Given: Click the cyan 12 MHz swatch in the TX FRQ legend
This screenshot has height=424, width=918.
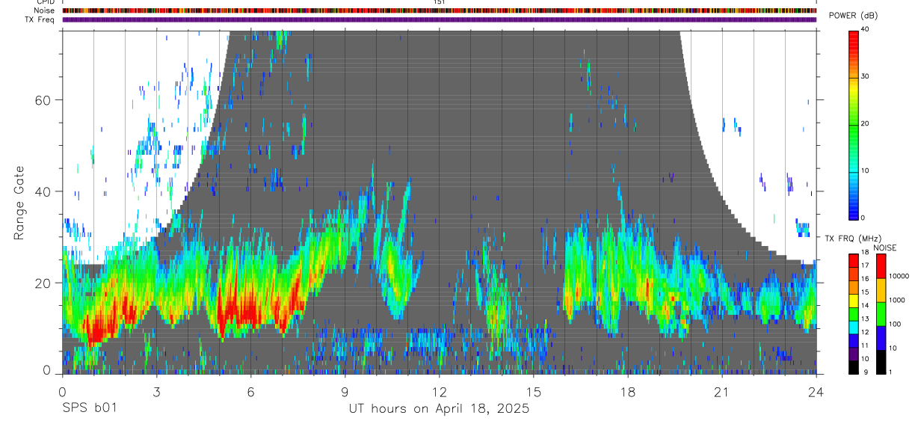Looking at the screenshot, I should tap(853, 328).
